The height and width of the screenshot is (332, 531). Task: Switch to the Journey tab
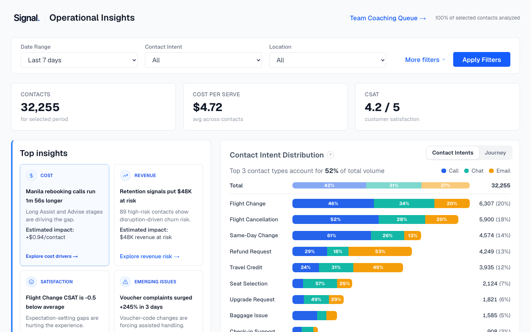pos(495,153)
